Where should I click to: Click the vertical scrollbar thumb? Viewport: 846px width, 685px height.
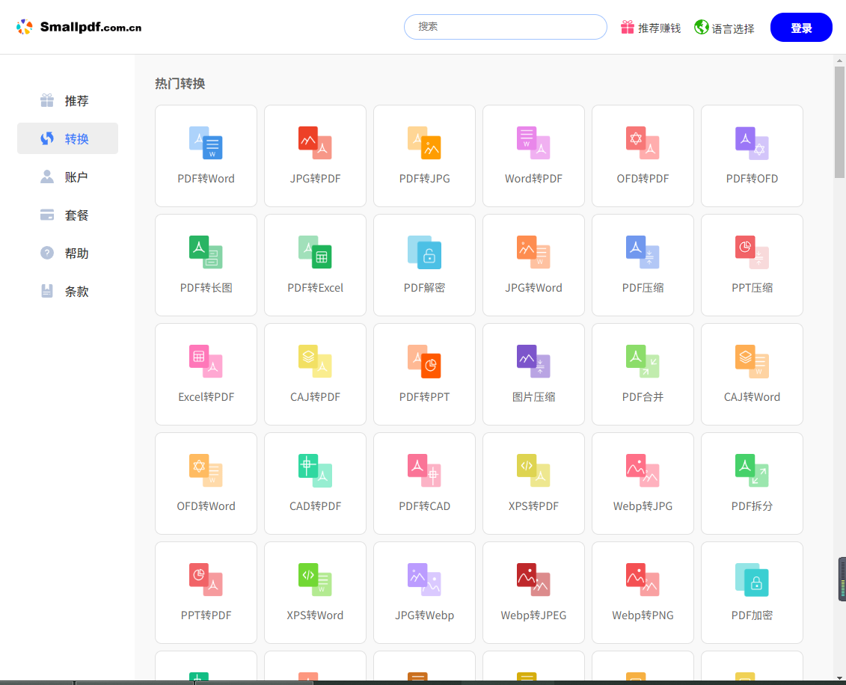839,122
